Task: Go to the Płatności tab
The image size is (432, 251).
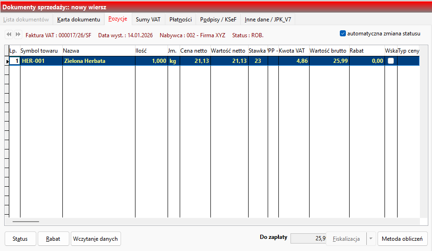Action: click(180, 20)
